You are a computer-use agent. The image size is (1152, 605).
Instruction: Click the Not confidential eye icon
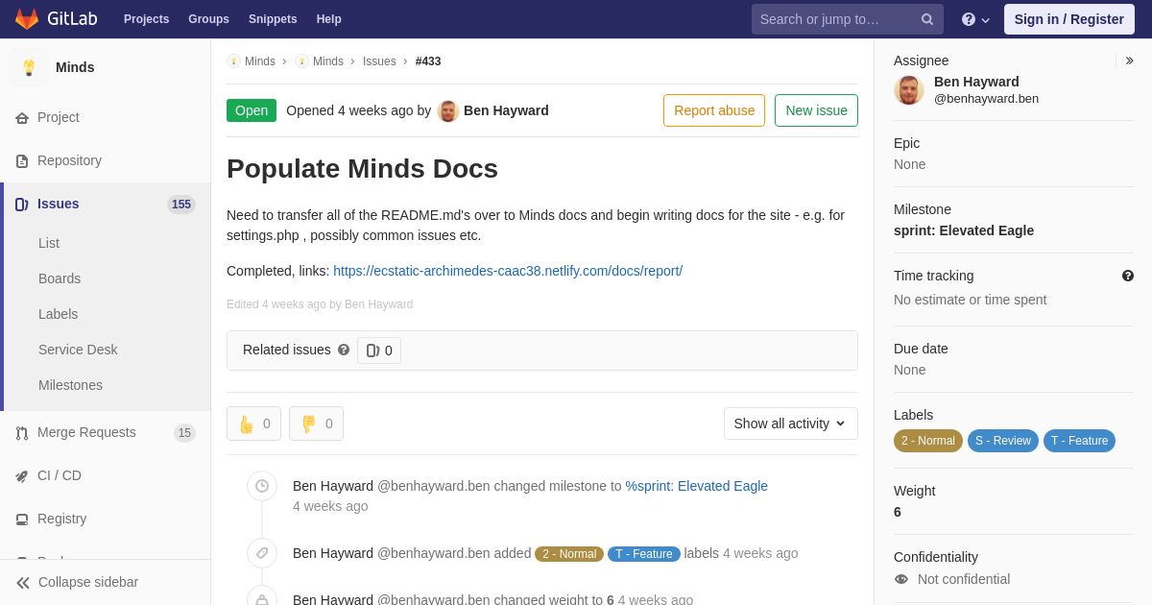click(901, 579)
